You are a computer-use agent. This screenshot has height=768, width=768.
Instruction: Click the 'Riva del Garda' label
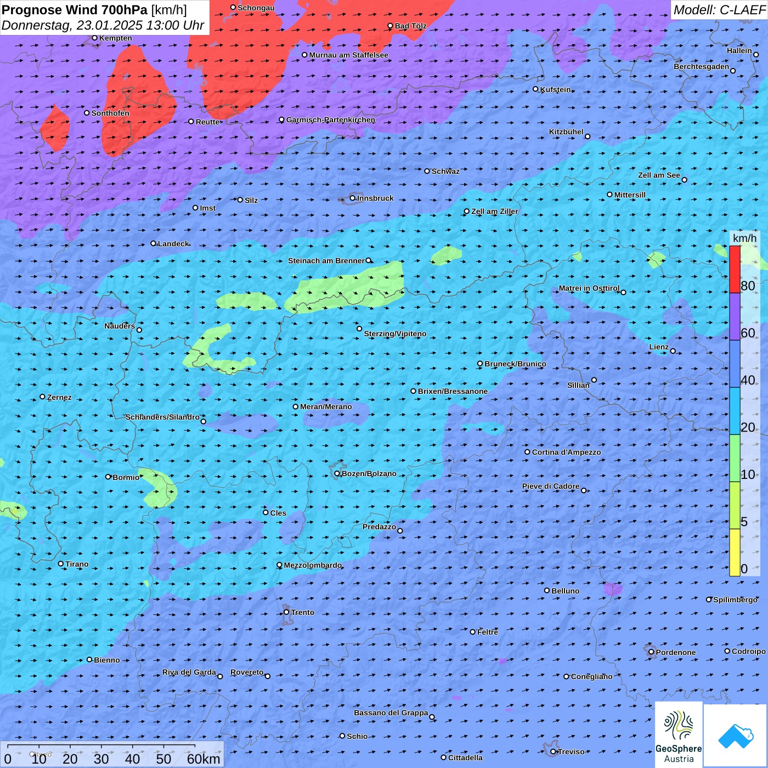[x=189, y=672]
